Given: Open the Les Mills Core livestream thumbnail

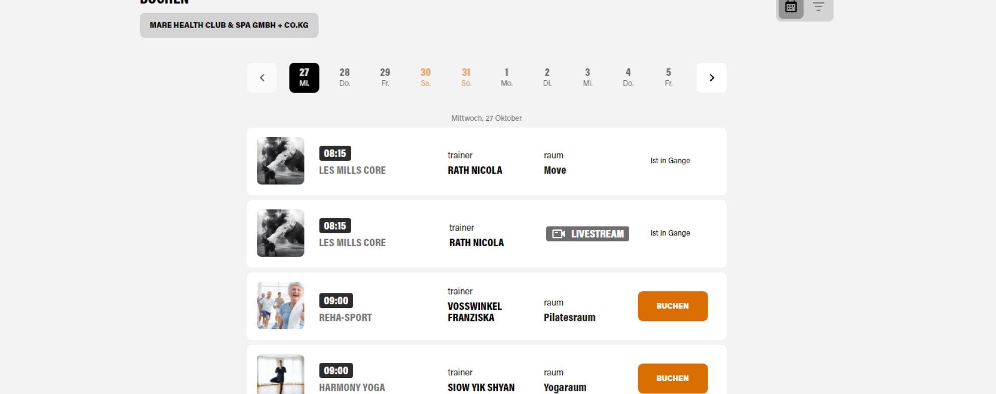Looking at the screenshot, I should [281, 233].
